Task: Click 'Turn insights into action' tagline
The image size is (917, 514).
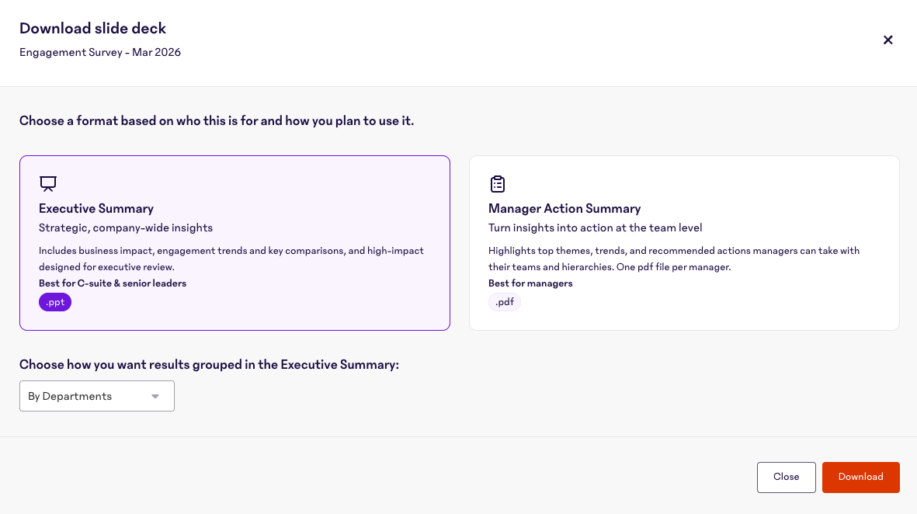Action: click(x=595, y=227)
